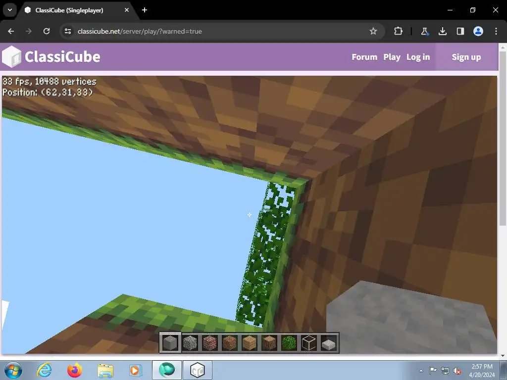Screen dimensions: 507x380
Task: Open the ClassiCube taskbar app
Action: 198,370
